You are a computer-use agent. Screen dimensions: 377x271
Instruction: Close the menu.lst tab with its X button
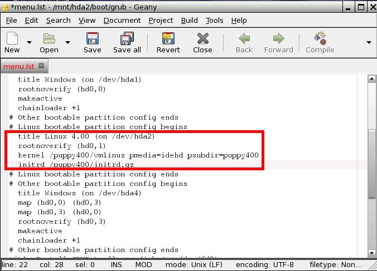coord(42,66)
